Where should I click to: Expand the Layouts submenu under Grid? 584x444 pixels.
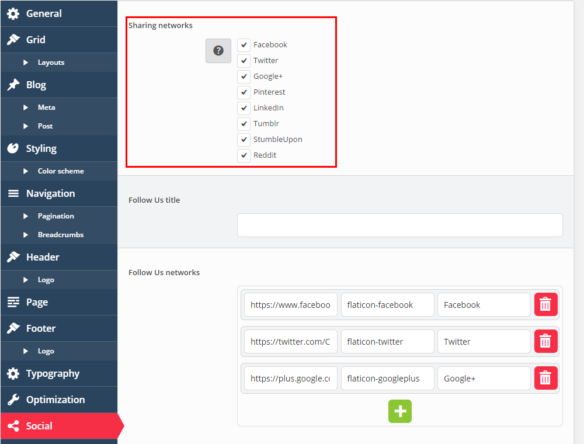tap(51, 63)
